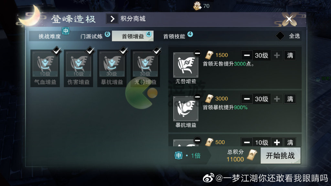Tap the 总积分 scroll icon
This screenshot has width=331, height=186.
click(252, 155)
